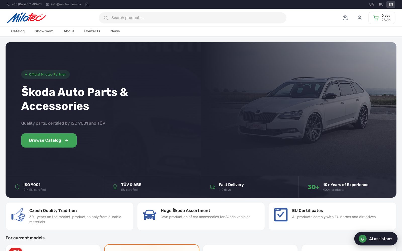Click the '10+ Years of Experience' text
The height and width of the screenshot is (251, 402).
click(345, 185)
